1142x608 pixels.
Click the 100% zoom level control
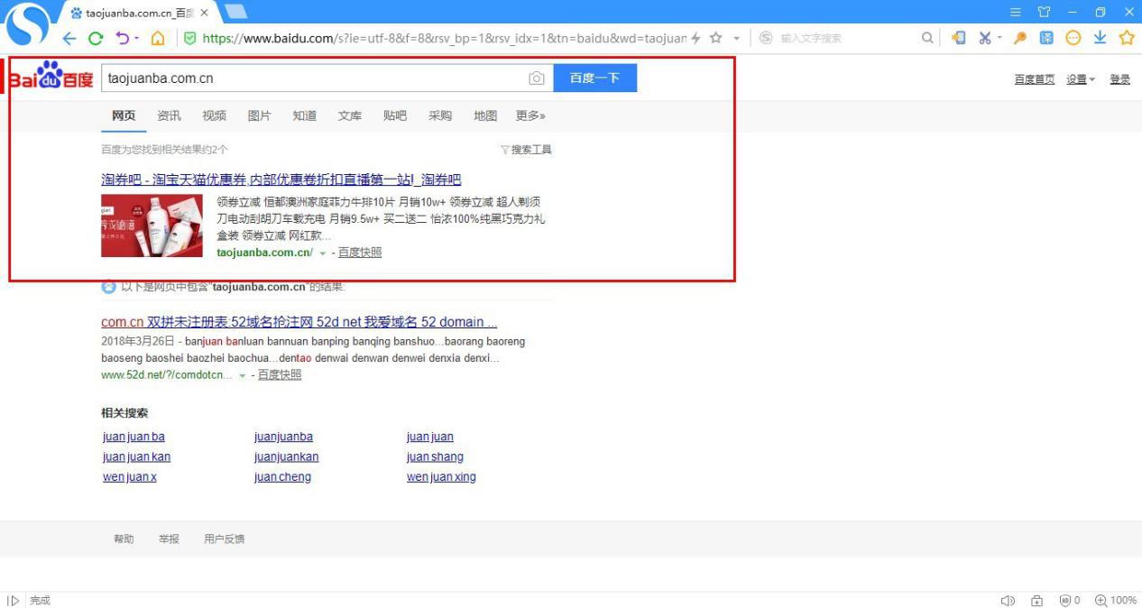pos(1115,600)
